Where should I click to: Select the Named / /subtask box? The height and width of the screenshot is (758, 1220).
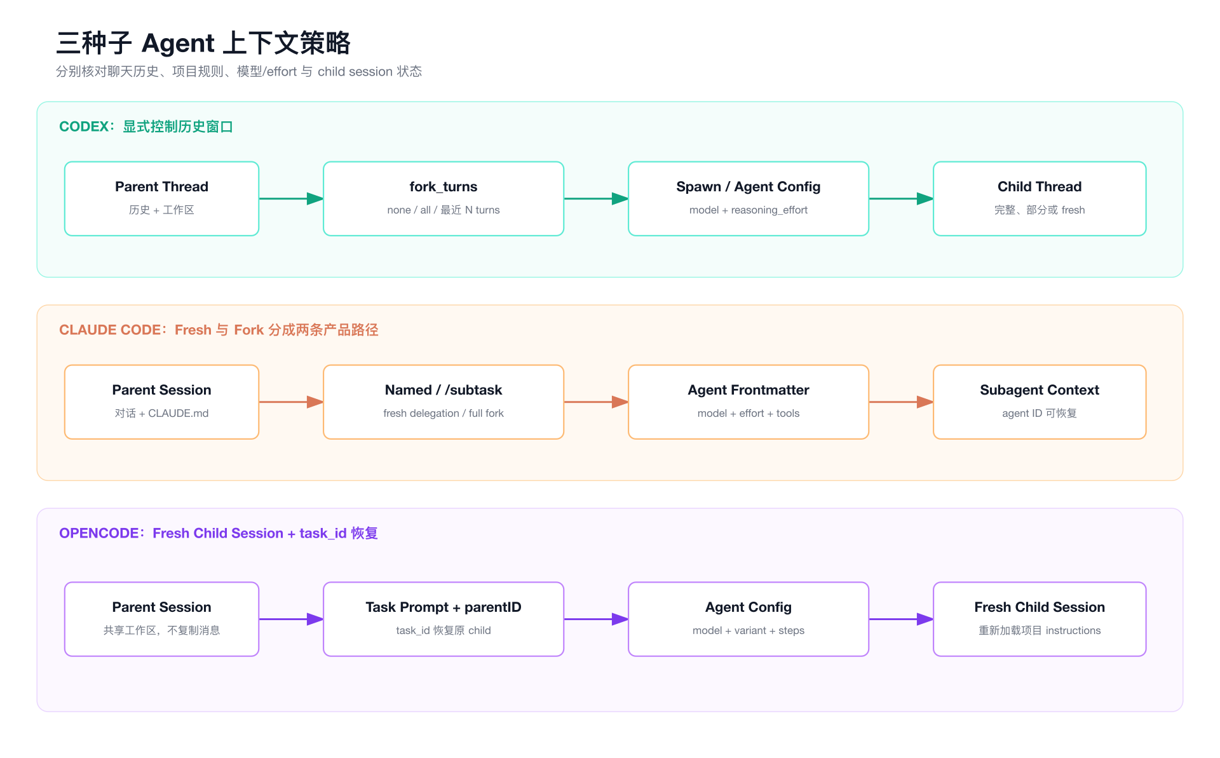444,402
